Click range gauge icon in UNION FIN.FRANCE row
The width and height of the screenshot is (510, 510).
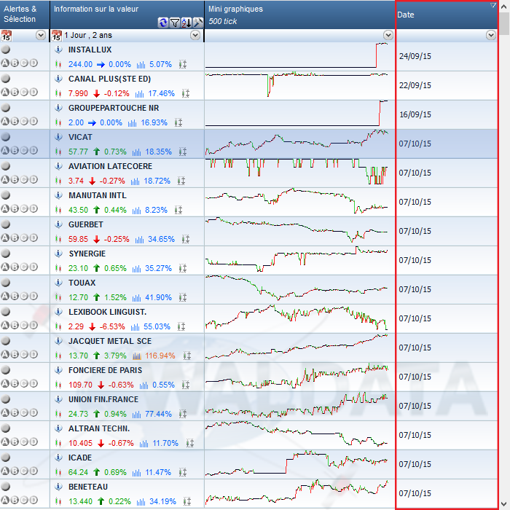tap(183, 414)
